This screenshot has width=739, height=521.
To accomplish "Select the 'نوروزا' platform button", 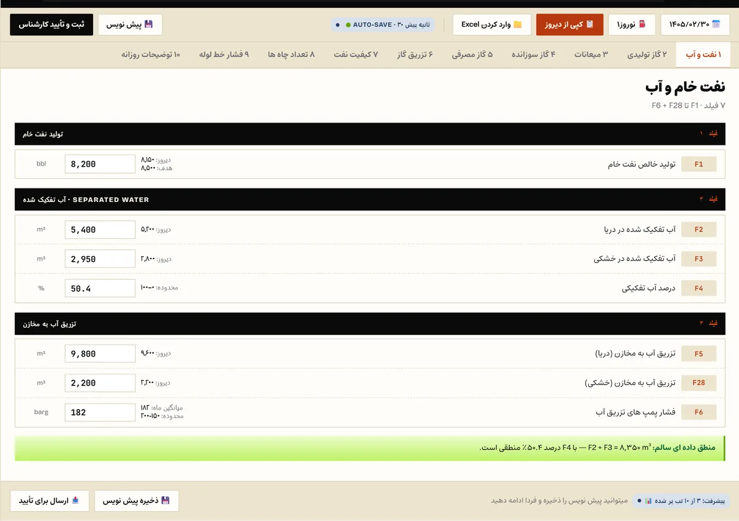I will coord(631,25).
